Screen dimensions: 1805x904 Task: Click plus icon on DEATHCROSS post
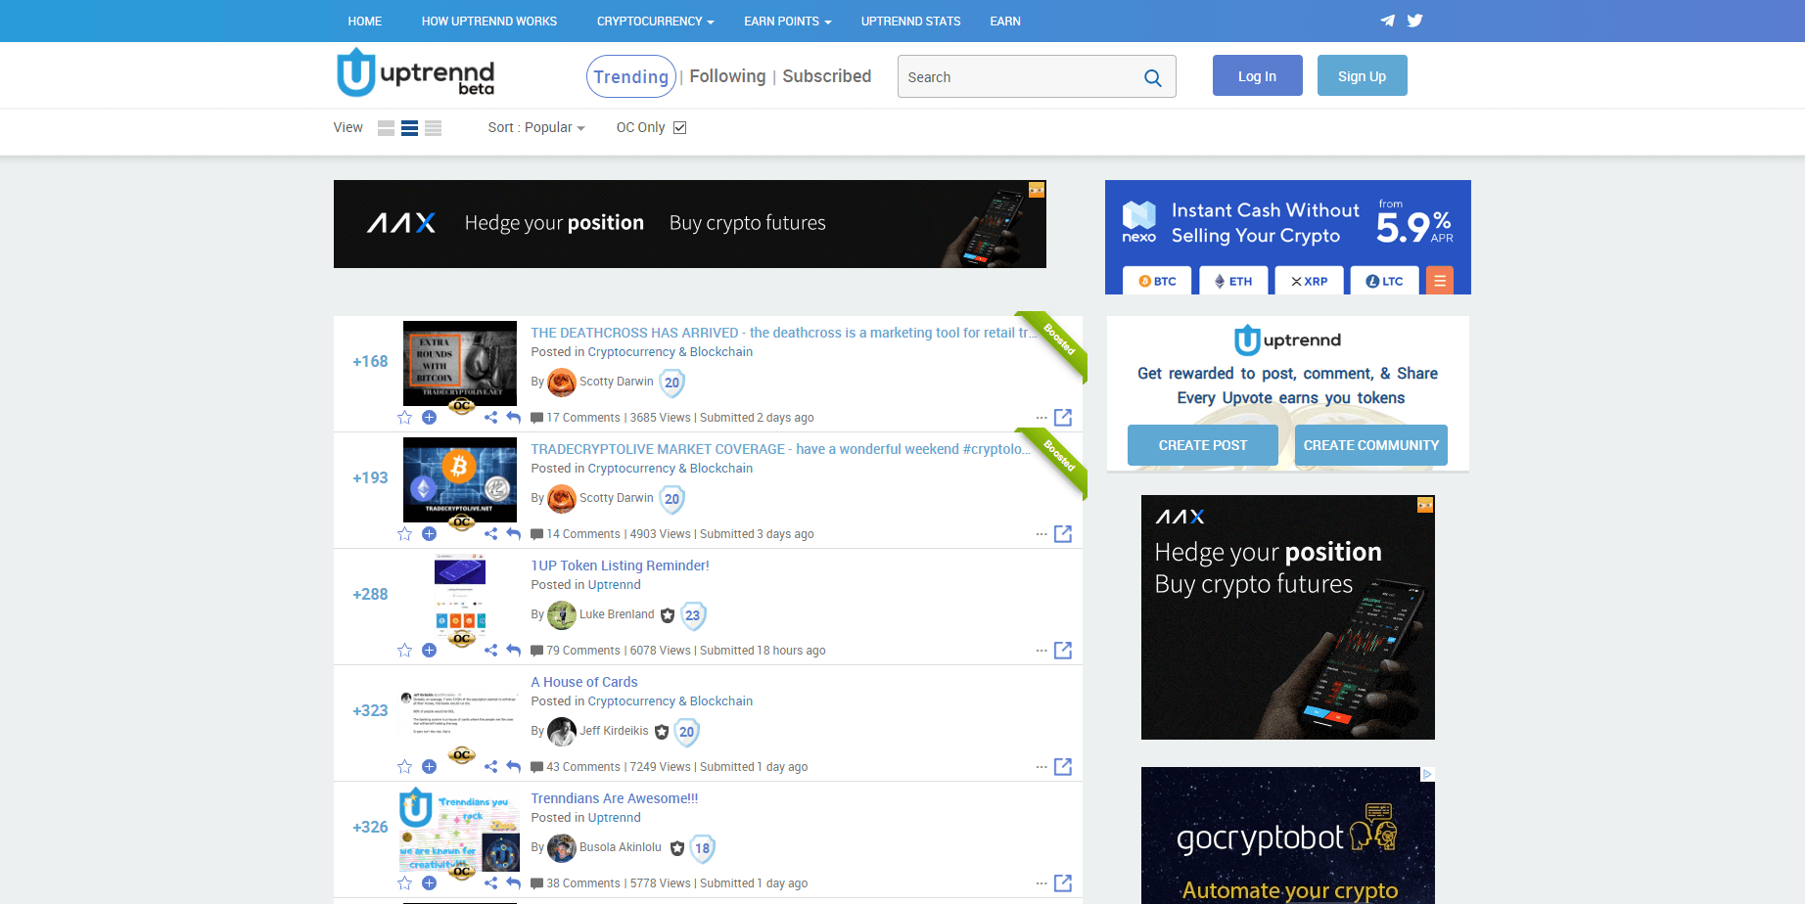429,418
